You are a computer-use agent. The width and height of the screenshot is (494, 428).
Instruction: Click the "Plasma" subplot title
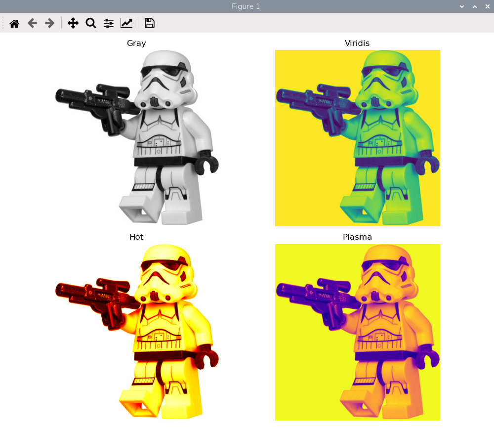(x=357, y=237)
